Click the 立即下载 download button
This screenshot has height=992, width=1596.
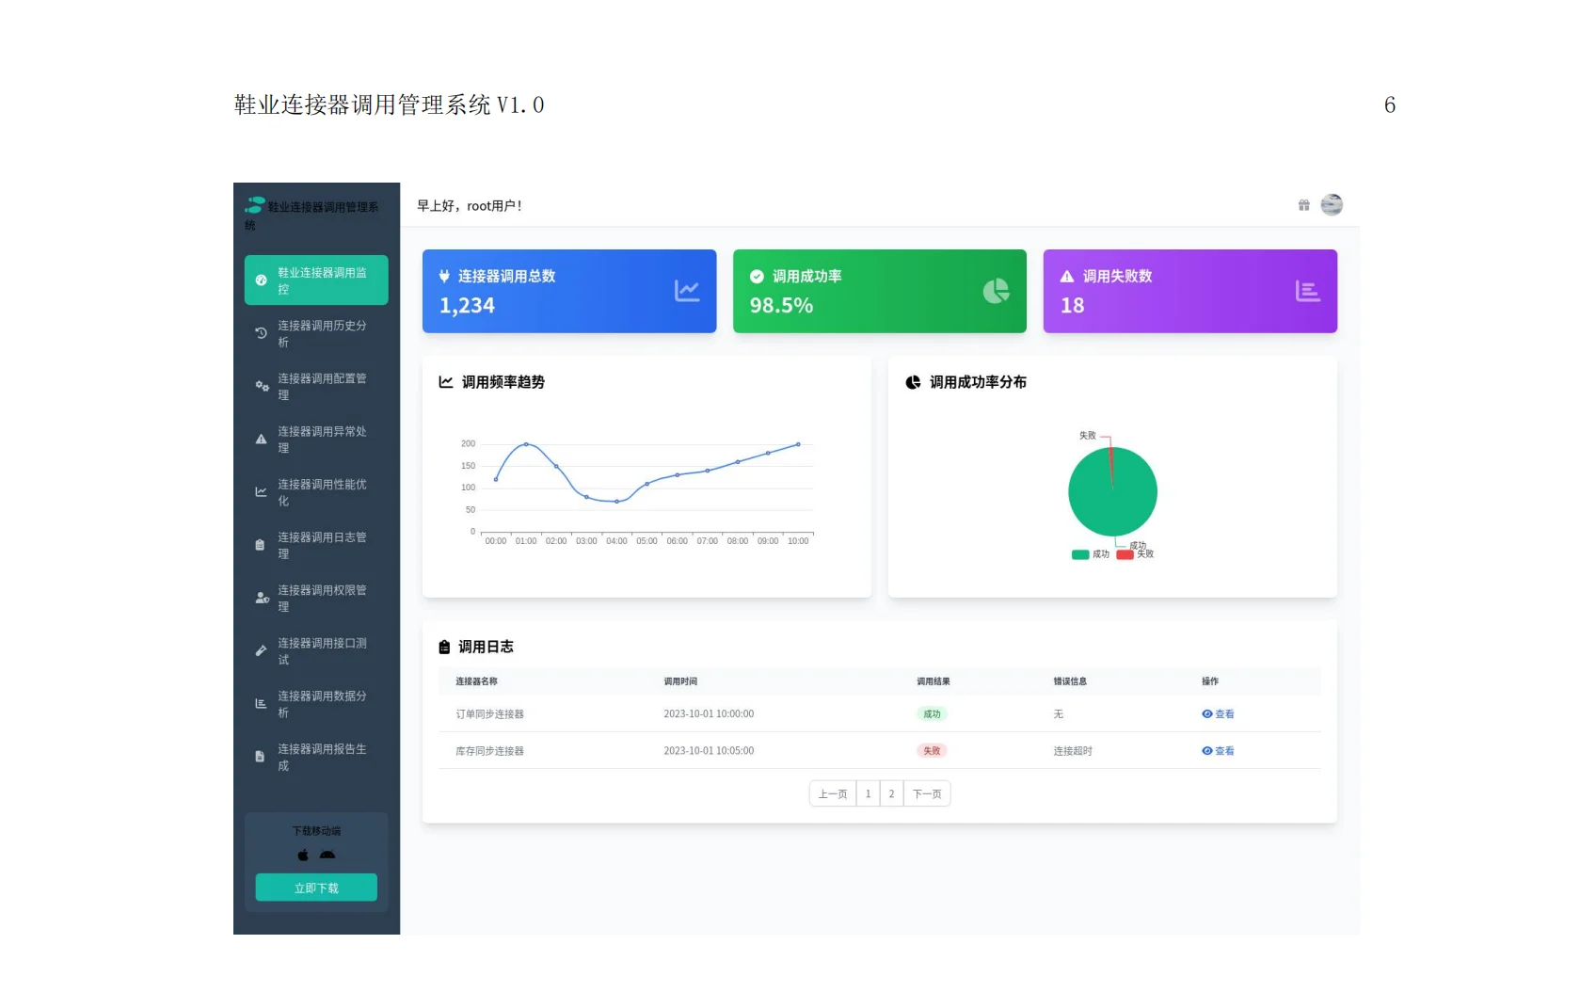click(315, 887)
